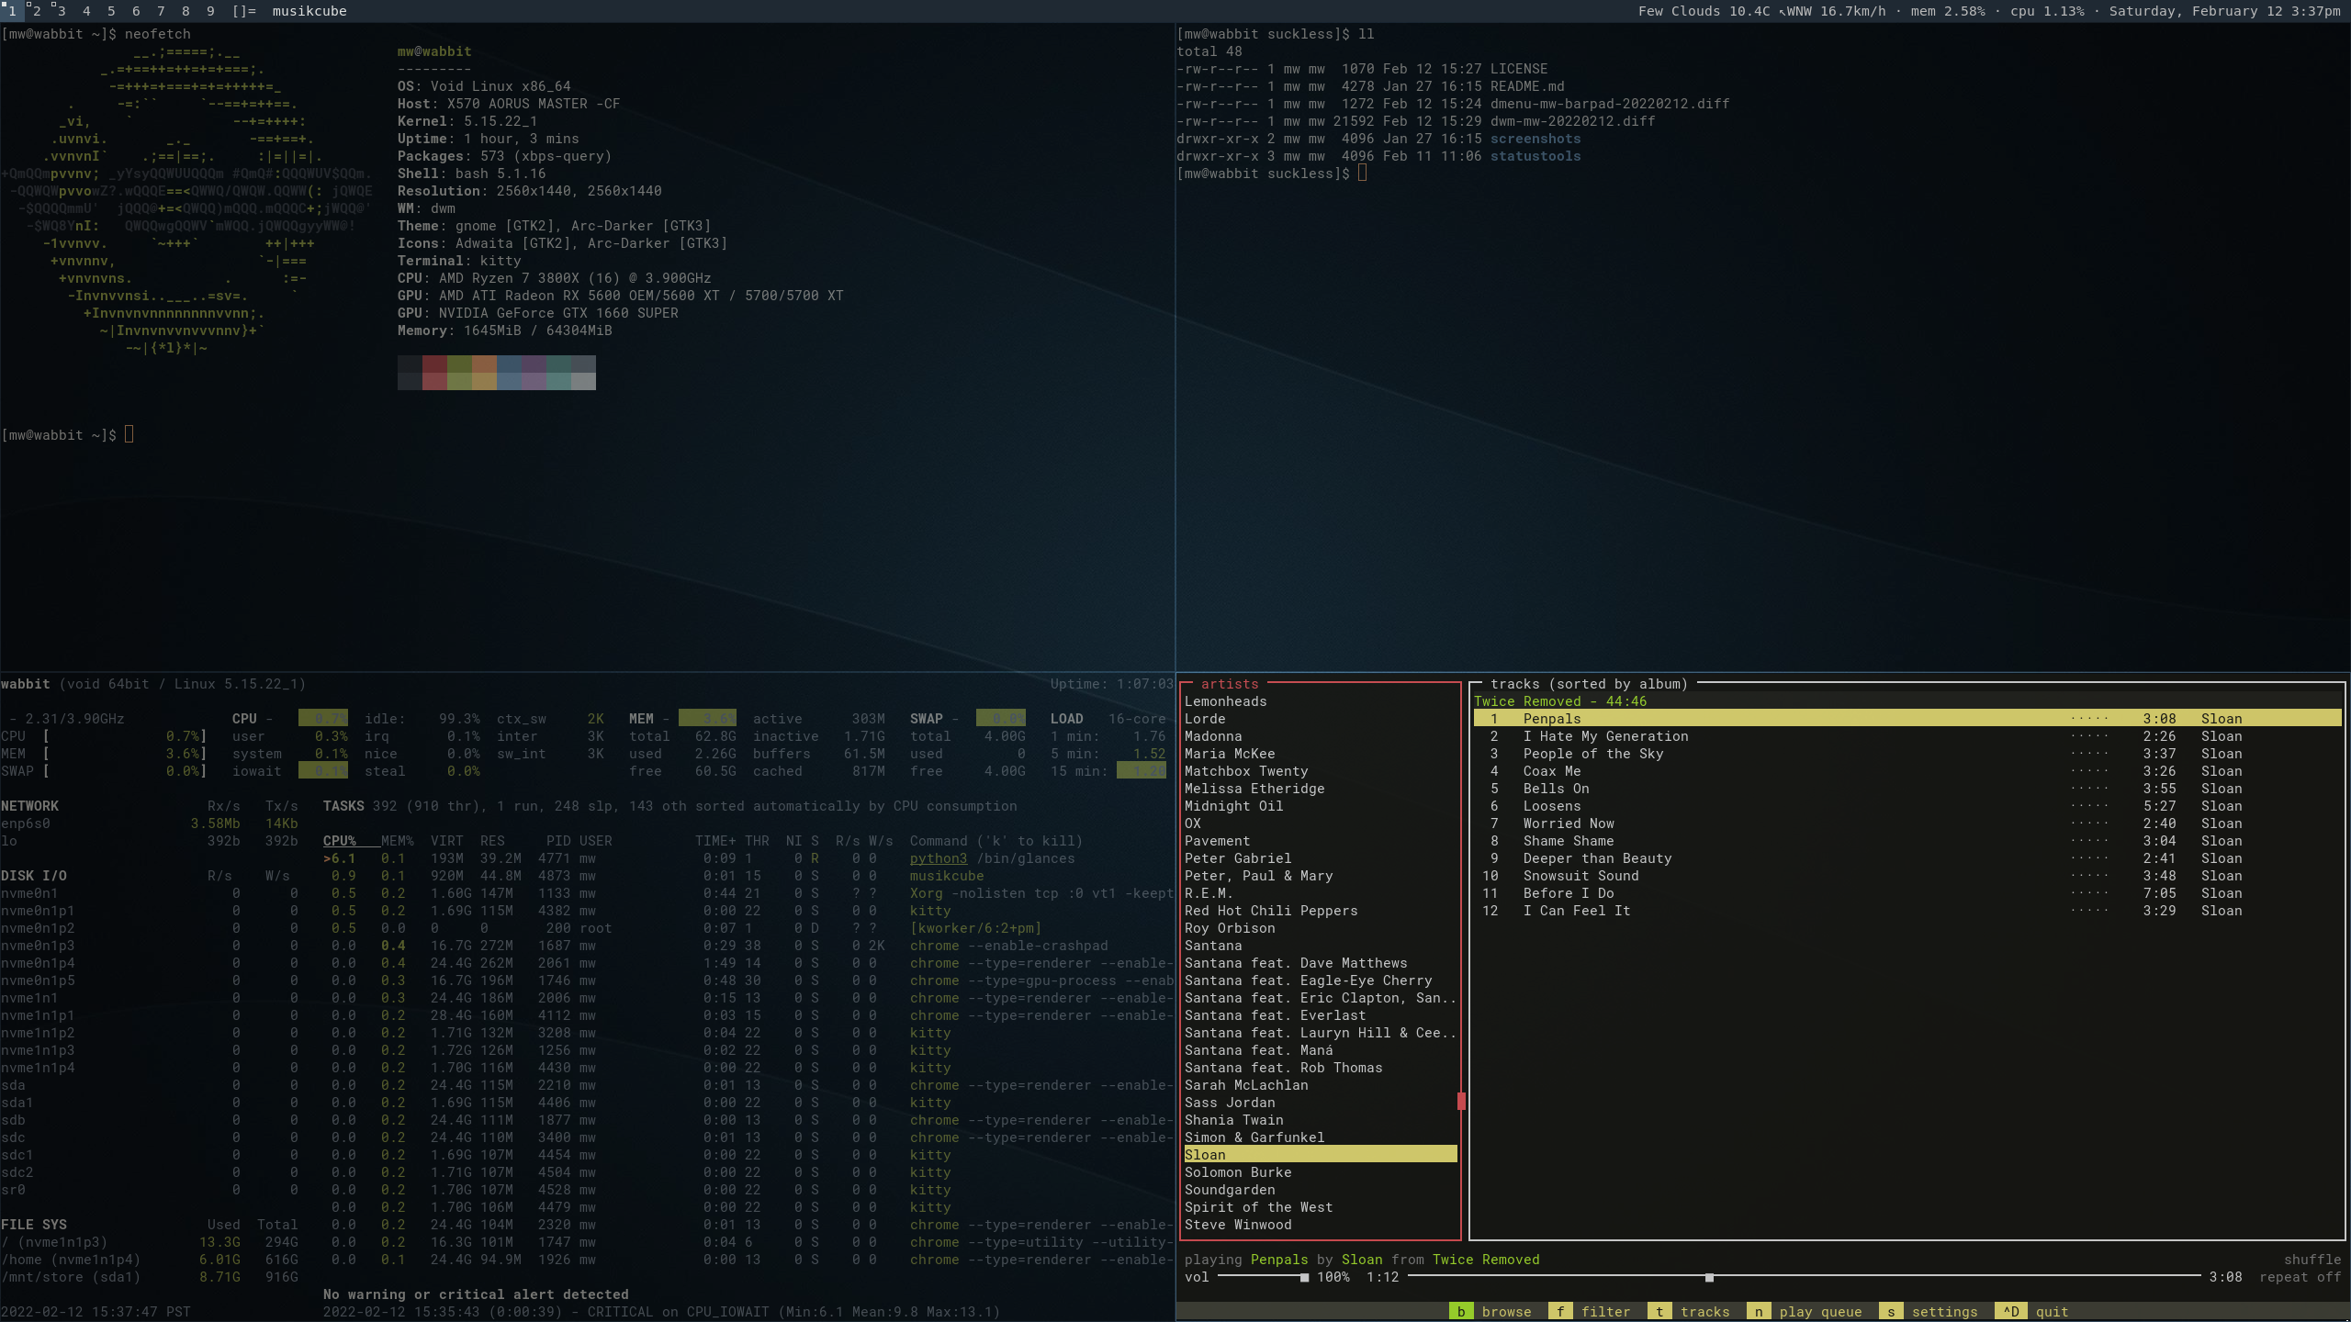Click the neofetch color palette blocks

point(497,373)
